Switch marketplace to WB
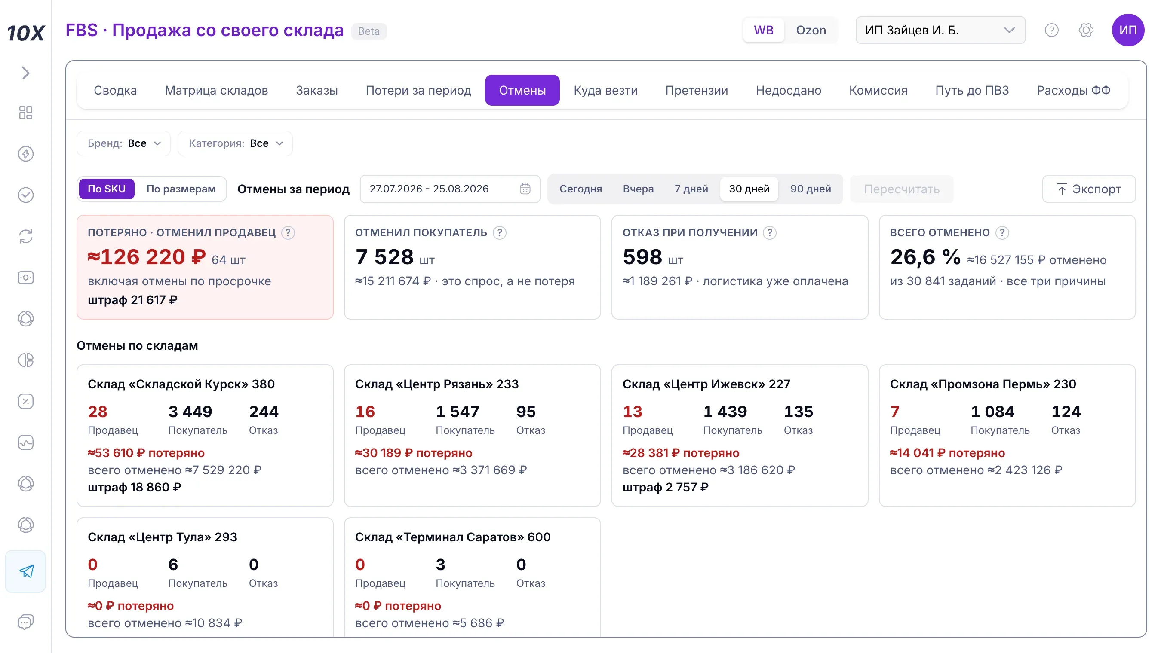1161x653 pixels. tap(764, 30)
